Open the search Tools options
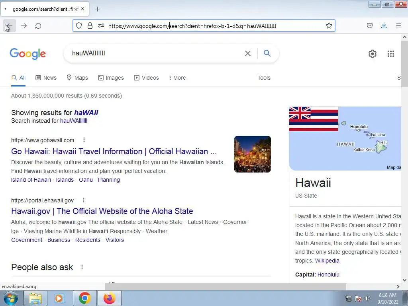 [x=264, y=78]
